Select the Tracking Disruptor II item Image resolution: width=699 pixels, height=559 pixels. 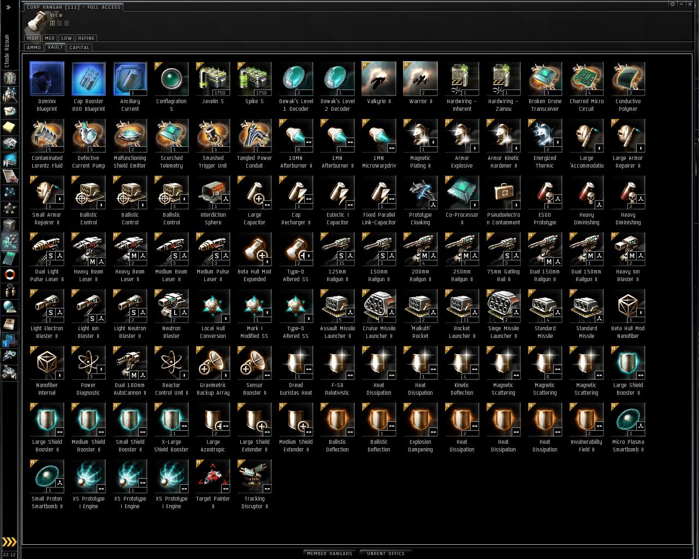(x=254, y=484)
